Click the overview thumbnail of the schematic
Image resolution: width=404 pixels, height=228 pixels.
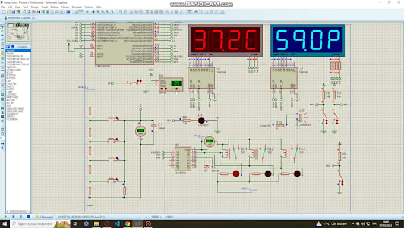(18, 33)
